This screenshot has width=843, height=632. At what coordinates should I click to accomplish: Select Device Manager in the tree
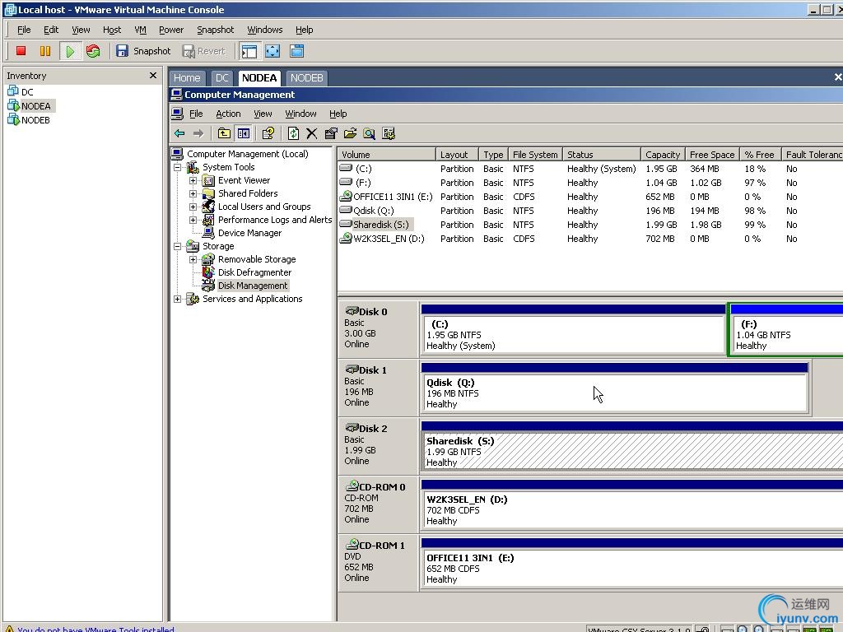249,233
